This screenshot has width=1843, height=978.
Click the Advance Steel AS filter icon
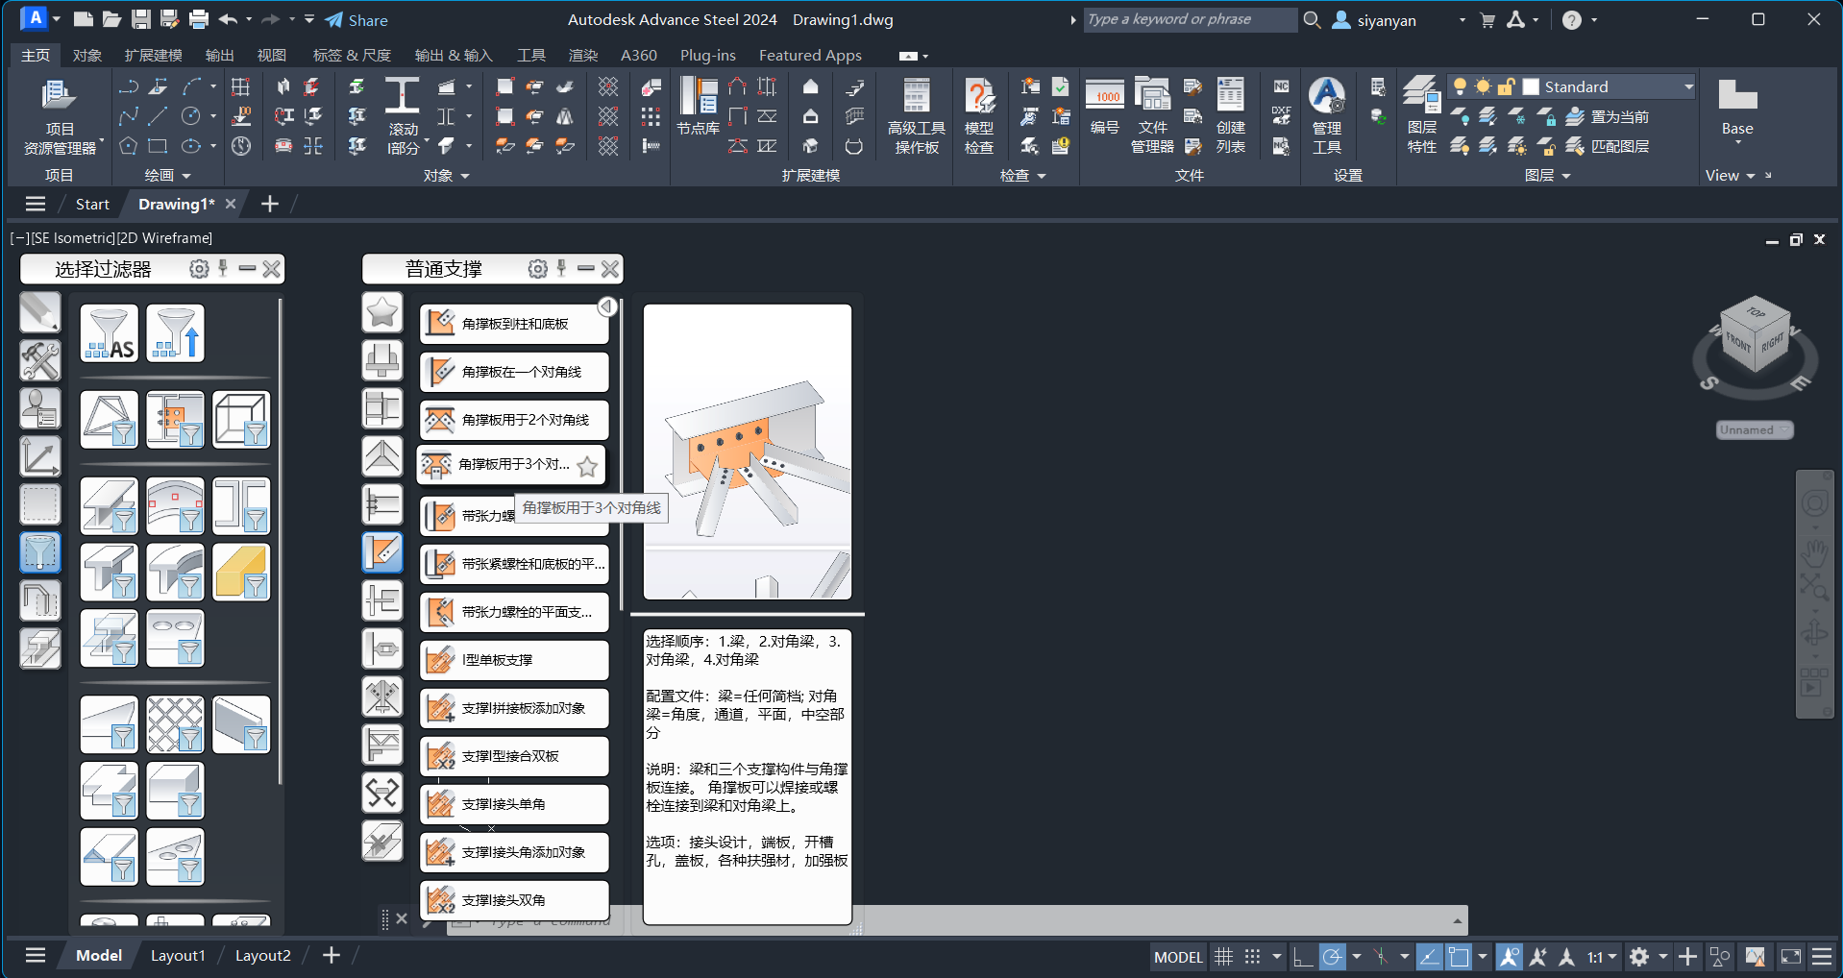[x=110, y=333]
